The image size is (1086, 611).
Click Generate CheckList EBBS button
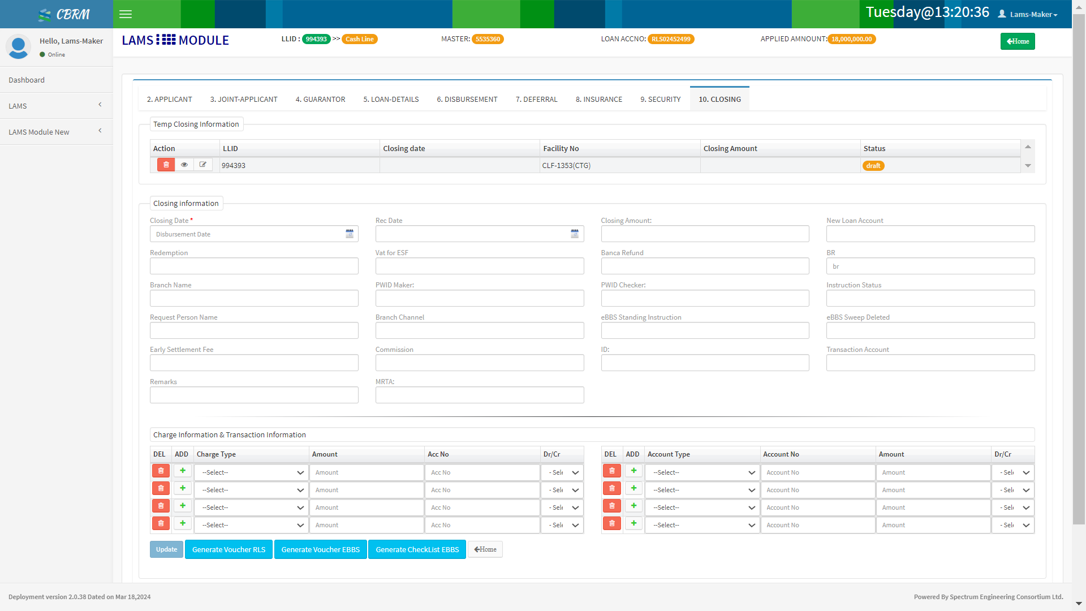[417, 549]
